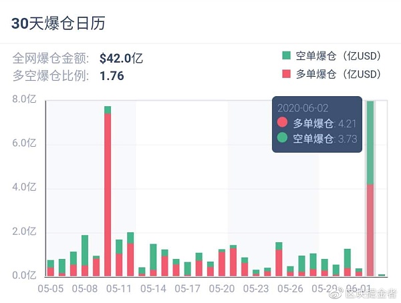Click the small green bar right of 06-02
401x303 pixels.
click(x=382, y=274)
